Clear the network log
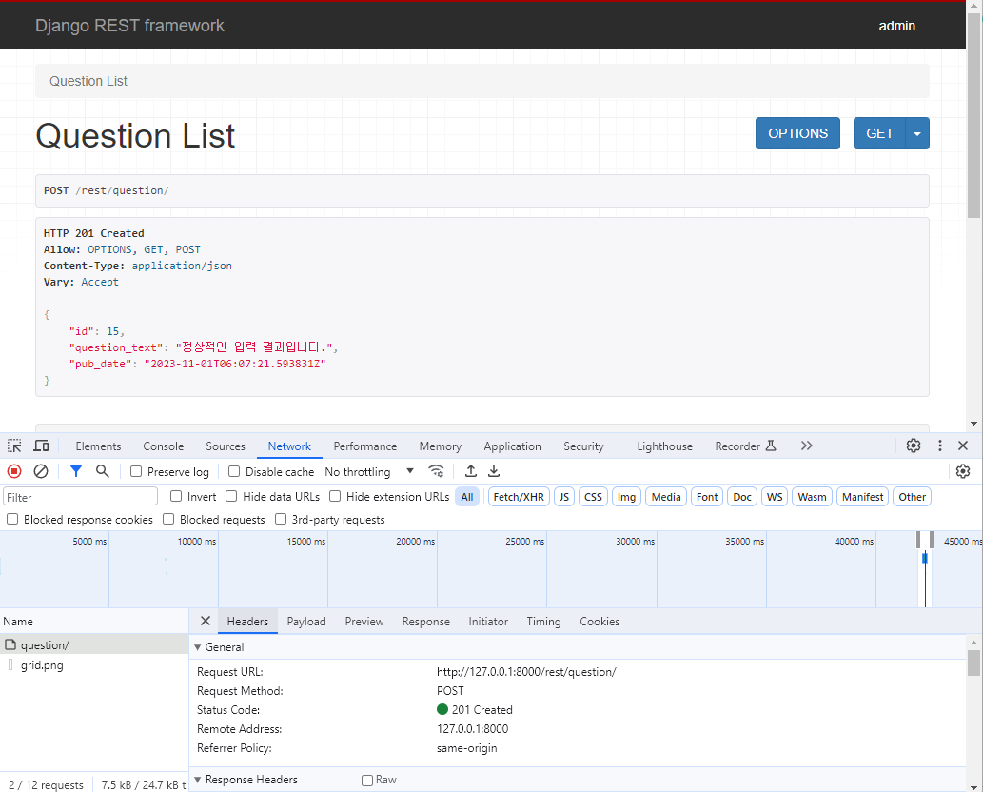983x792 pixels. 41,471
